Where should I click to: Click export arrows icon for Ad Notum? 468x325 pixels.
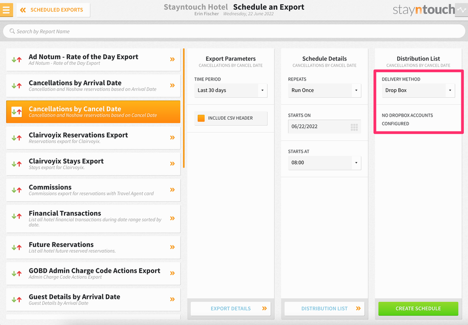[x=16, y=60]
